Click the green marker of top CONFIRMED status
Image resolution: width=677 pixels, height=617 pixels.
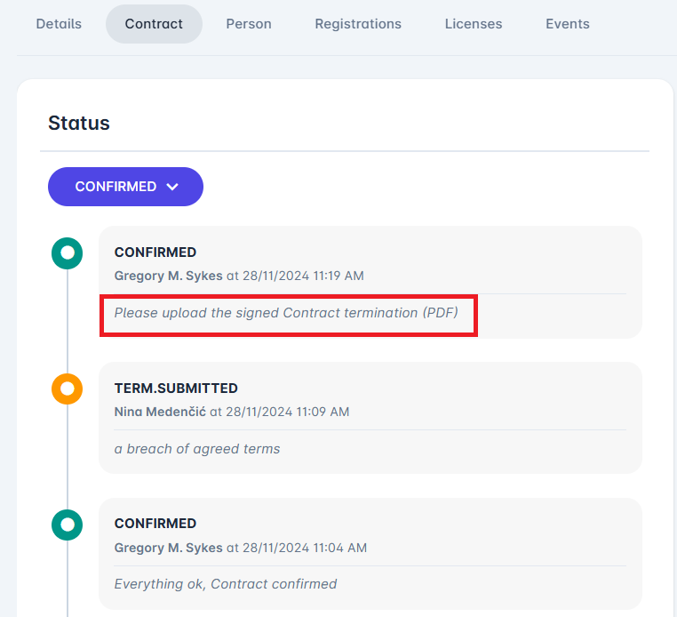click(x=67, y=253)
